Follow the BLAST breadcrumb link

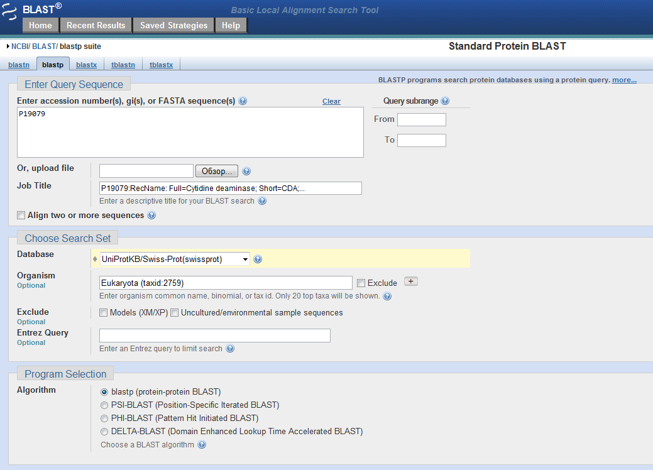click(44, 46)
